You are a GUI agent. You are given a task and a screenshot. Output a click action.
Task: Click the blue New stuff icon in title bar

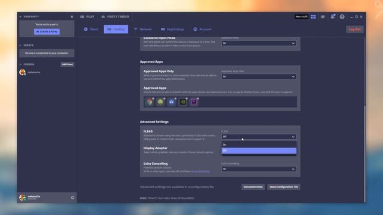coord(314,17)
